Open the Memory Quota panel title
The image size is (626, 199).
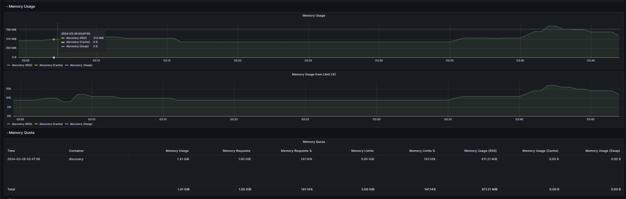click(x=314, y=142)
